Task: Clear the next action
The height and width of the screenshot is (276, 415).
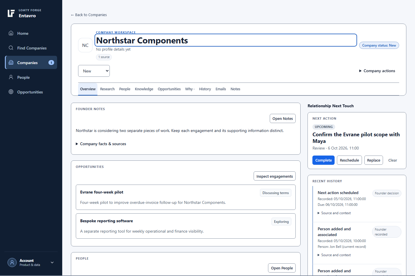Action: tap(393, 160)
